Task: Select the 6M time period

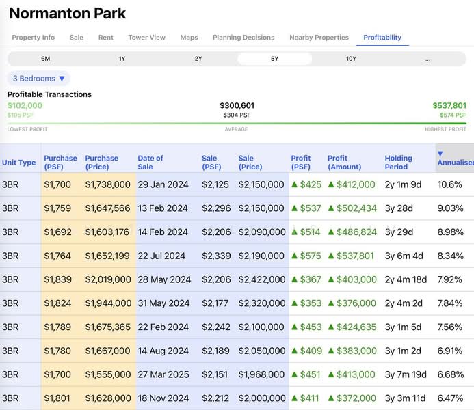Action: 46,59
